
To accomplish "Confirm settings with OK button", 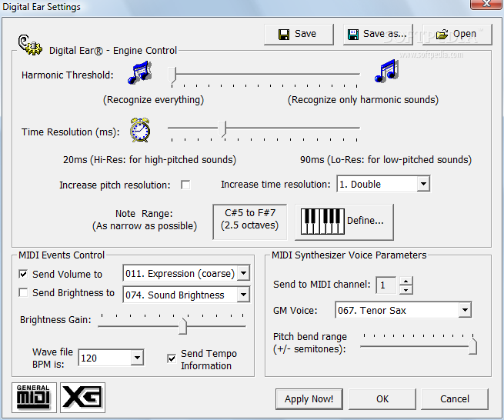I will (x=382, y=399).
